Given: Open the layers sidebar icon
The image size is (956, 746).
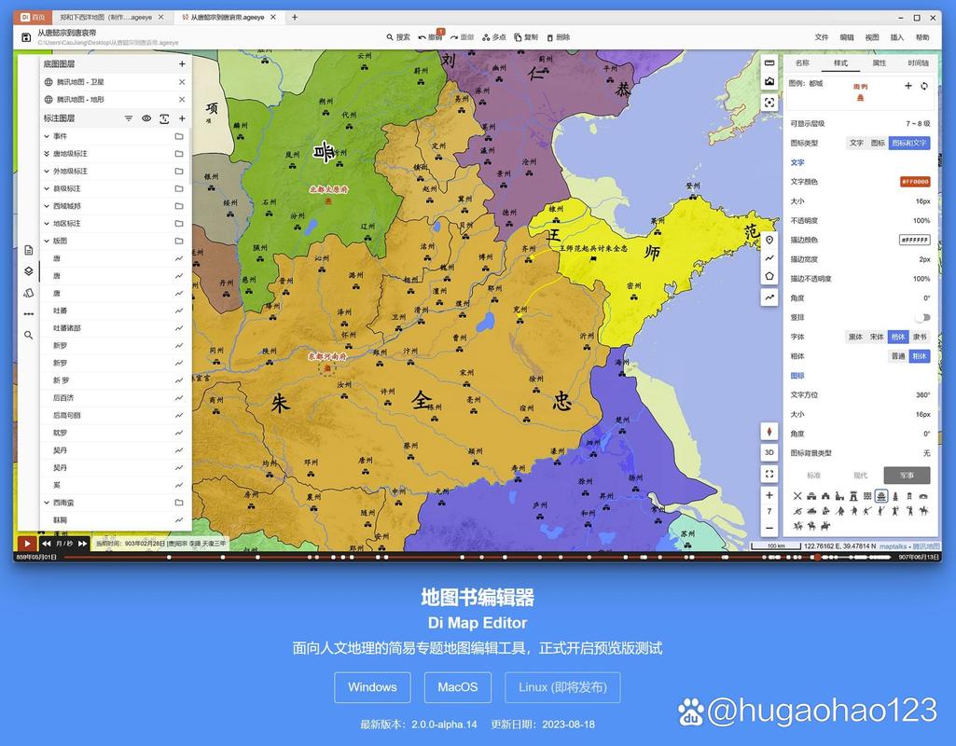Looking at the screenshot, I should coord(29,271).
